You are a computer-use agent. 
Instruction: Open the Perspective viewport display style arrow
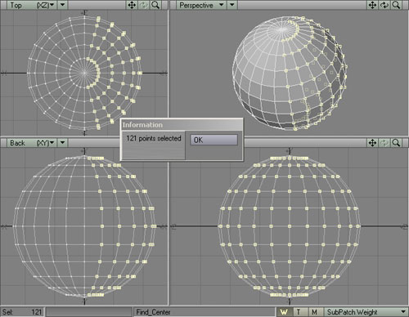point(232,5)
